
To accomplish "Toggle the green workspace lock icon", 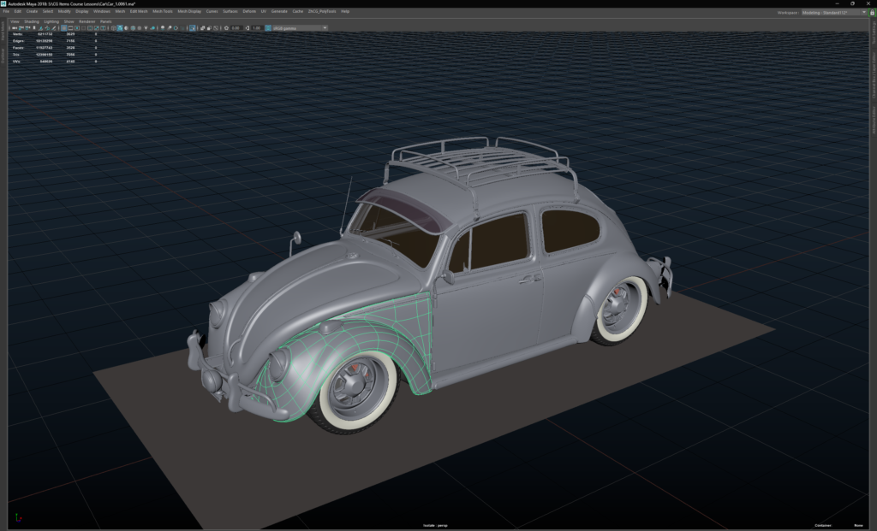I will 872,14.
